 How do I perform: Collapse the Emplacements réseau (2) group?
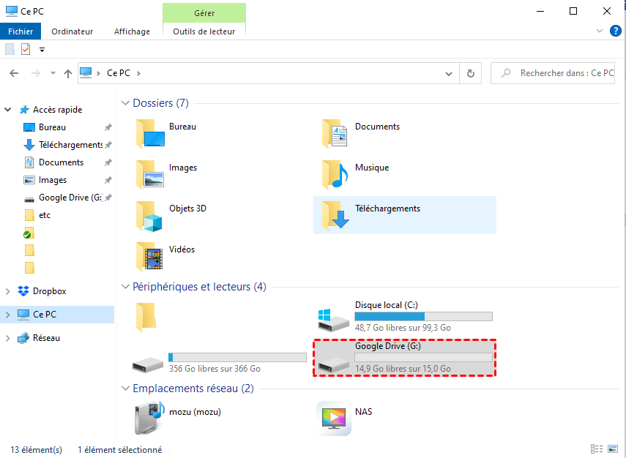[x=125, y=388]
